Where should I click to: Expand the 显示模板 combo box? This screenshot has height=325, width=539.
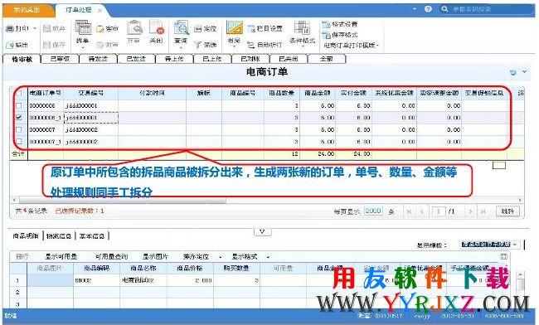[515, 245]
